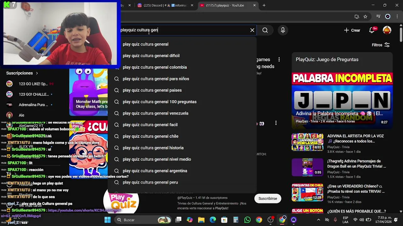This screenshot has height=226, width=403.
Task: Open 'PREGUNTAS DE CHILE' video thumbnail
Action: 307,192
